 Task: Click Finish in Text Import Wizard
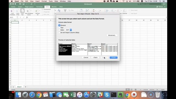pos(114,57)
